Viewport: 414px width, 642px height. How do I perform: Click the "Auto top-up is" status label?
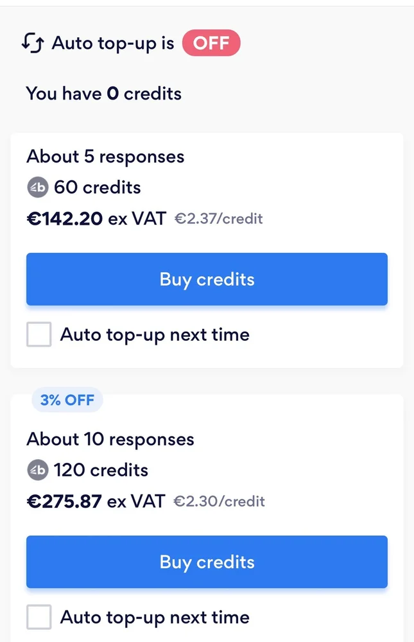coord(113,44)
